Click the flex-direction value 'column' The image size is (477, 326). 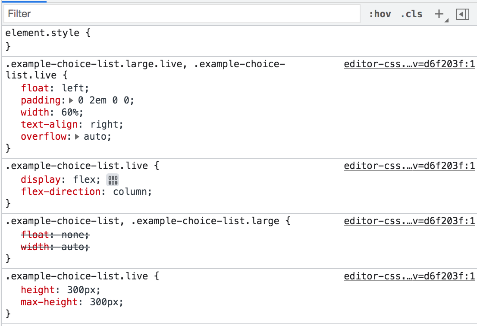coord(130,191)
